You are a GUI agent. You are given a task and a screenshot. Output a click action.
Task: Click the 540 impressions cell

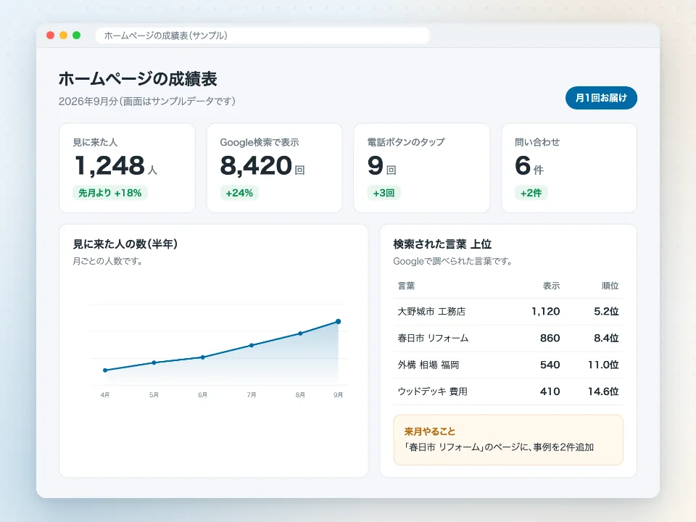pyautogui.click(x=550, y=365)
